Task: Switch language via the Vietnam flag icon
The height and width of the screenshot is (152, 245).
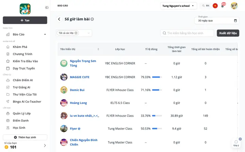Action: [215, 6]
